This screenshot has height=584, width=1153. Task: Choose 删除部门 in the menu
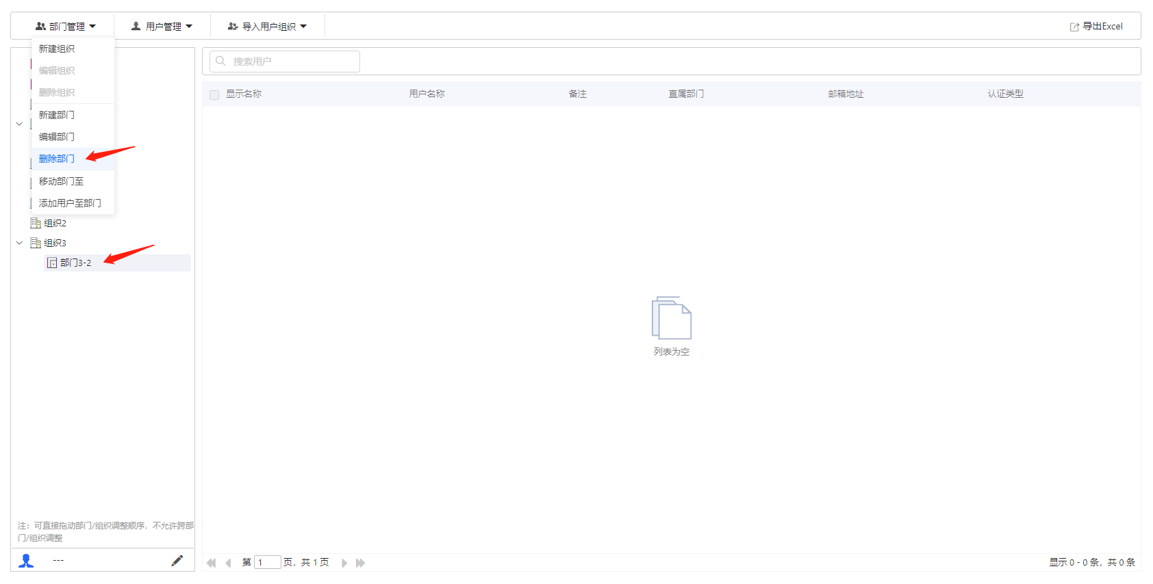(x=73, y=159)
